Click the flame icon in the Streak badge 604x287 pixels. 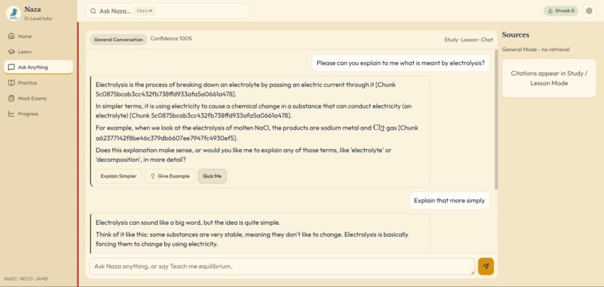coord(551,10)
